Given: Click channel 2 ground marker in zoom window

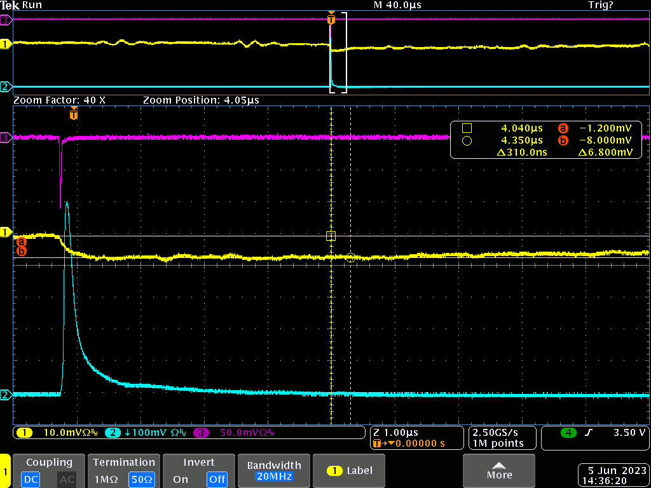Looking at the screenshot, I should (x=6, y=395).
